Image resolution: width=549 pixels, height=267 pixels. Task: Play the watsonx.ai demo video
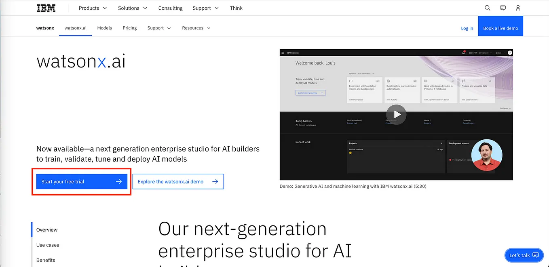396,114
